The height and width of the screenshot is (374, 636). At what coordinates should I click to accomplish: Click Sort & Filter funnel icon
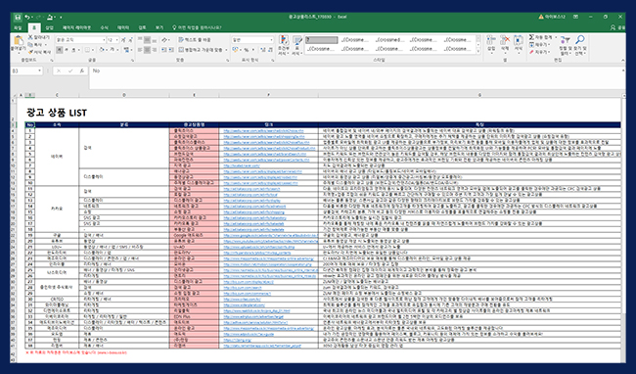coord(565,40)
